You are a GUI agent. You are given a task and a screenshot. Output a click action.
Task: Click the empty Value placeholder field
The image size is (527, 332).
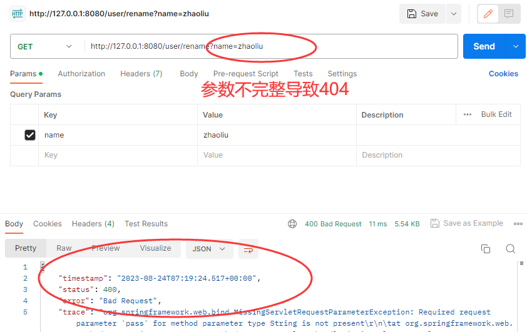[277, 156]
